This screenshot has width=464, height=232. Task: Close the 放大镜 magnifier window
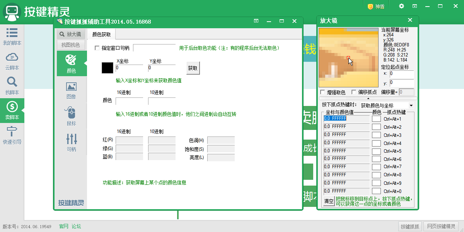point(410,20)
